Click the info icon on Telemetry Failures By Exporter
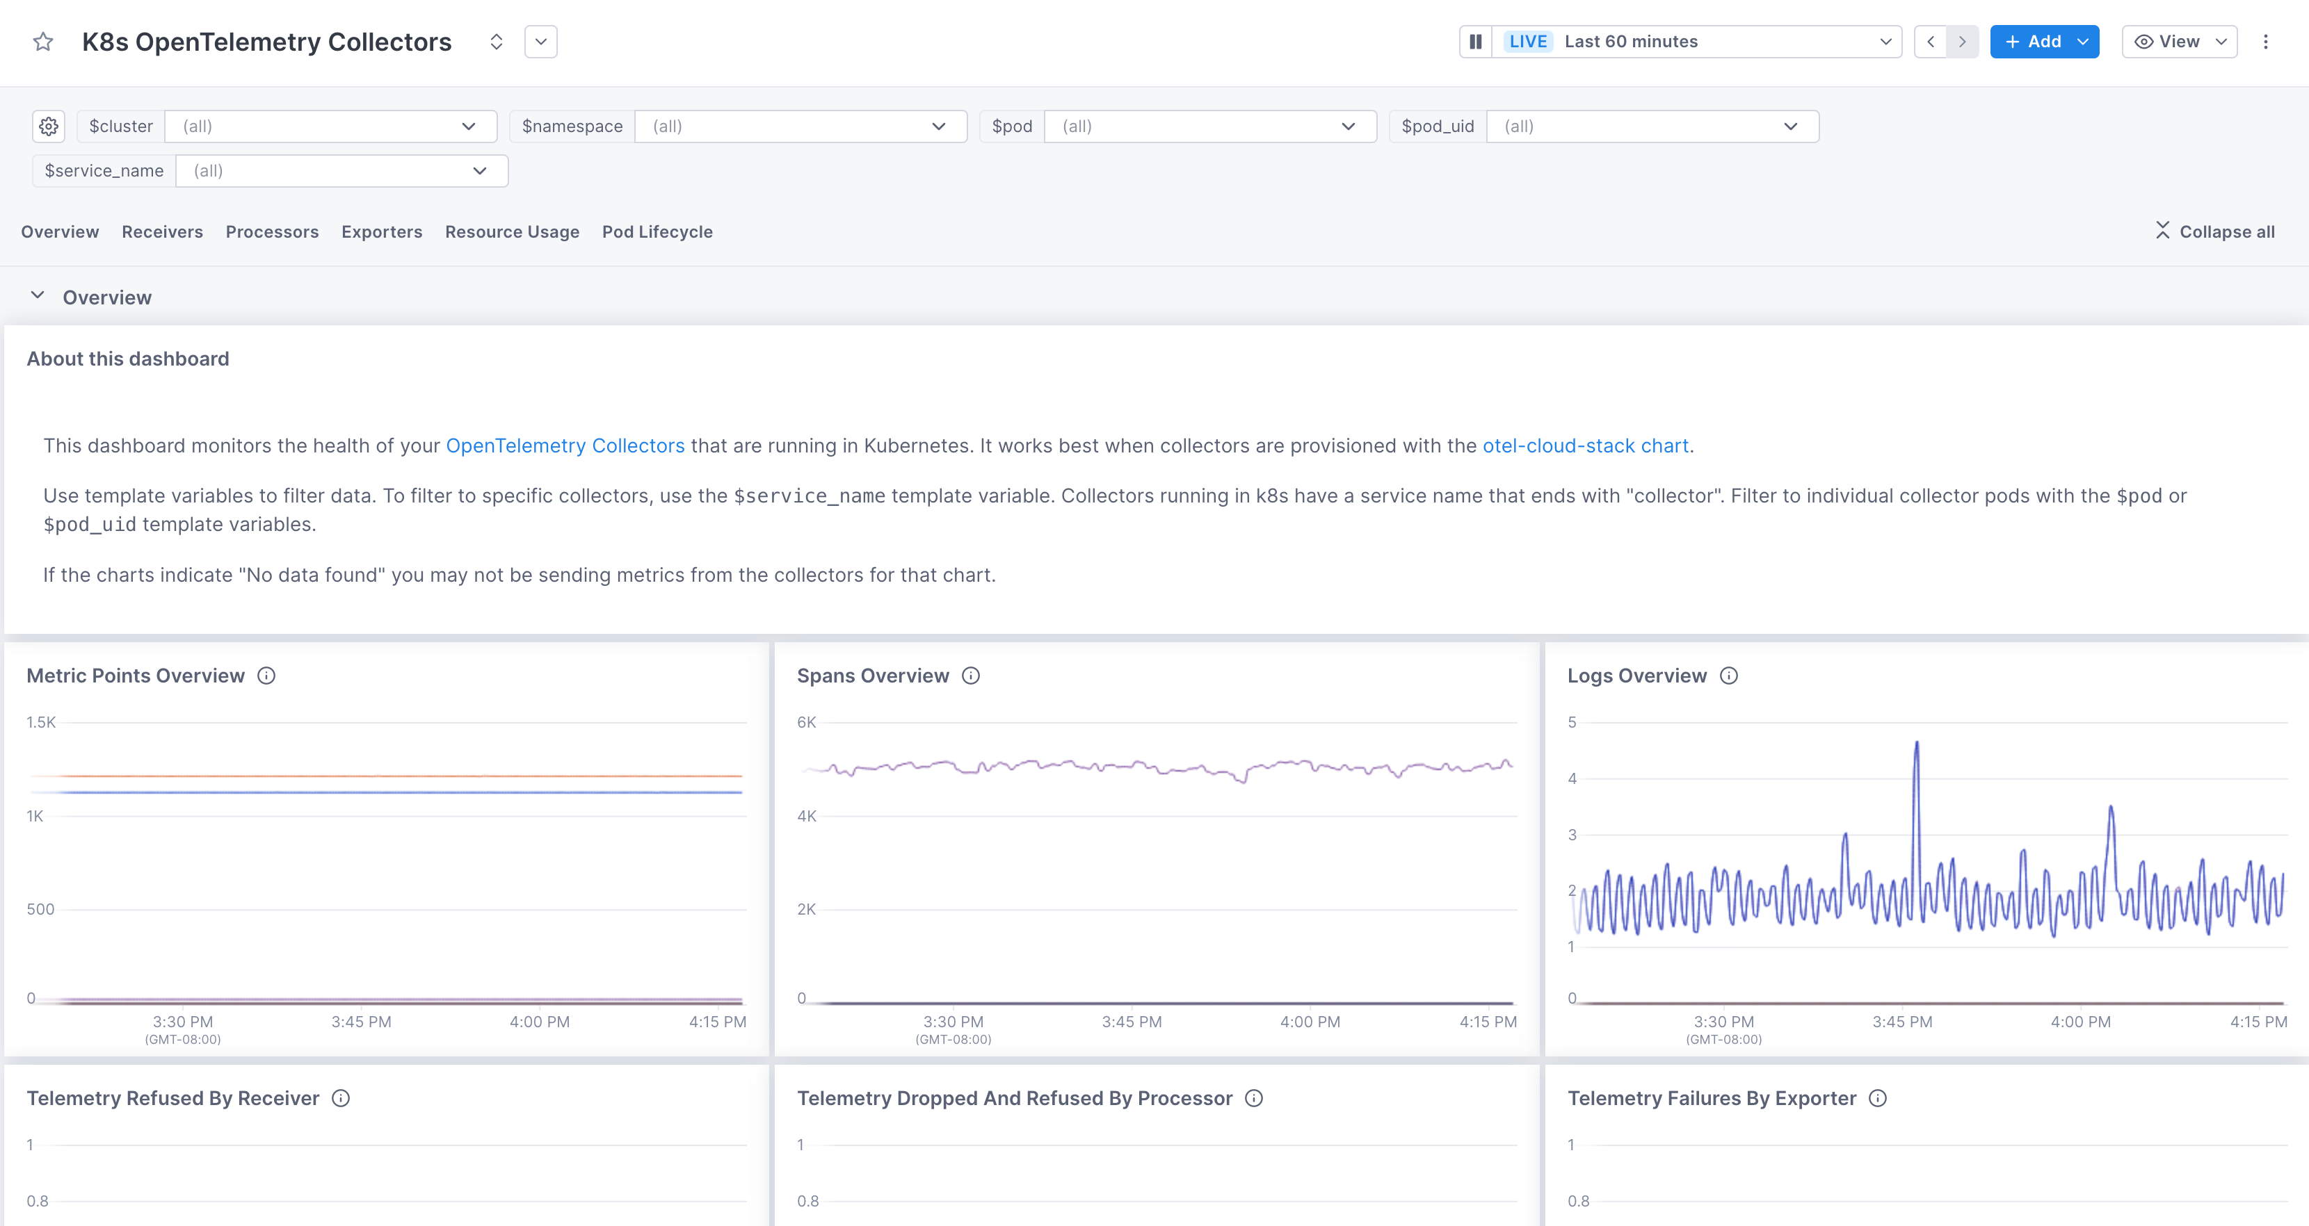Image resolution: width=2309 pixels, height=1226 pixels. tap(1878, 1098)
